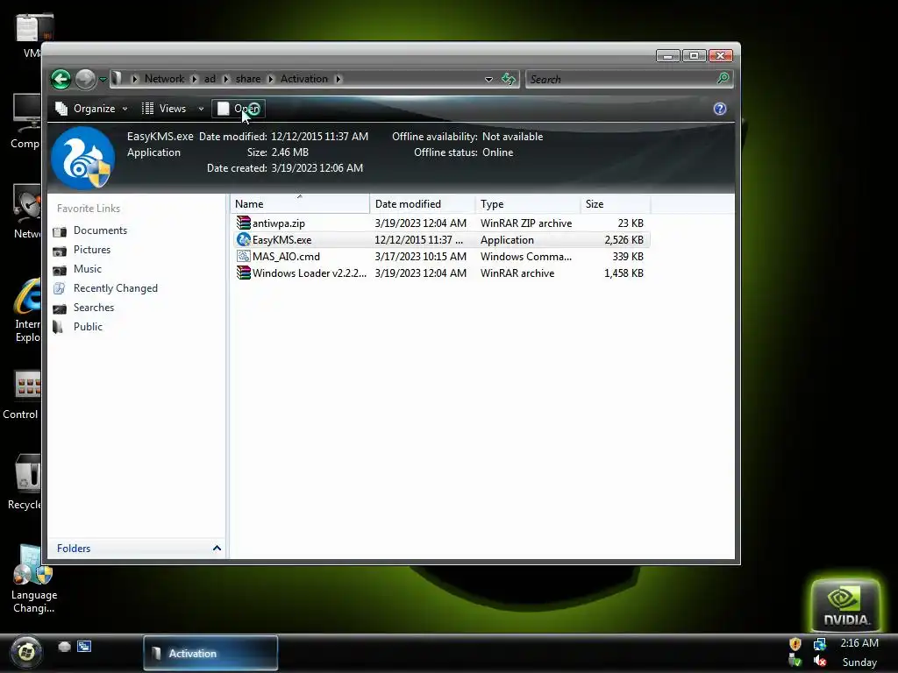Screen dimensions: 898x673
Task: Click the search magnifier icon
Action: point(723,78)
